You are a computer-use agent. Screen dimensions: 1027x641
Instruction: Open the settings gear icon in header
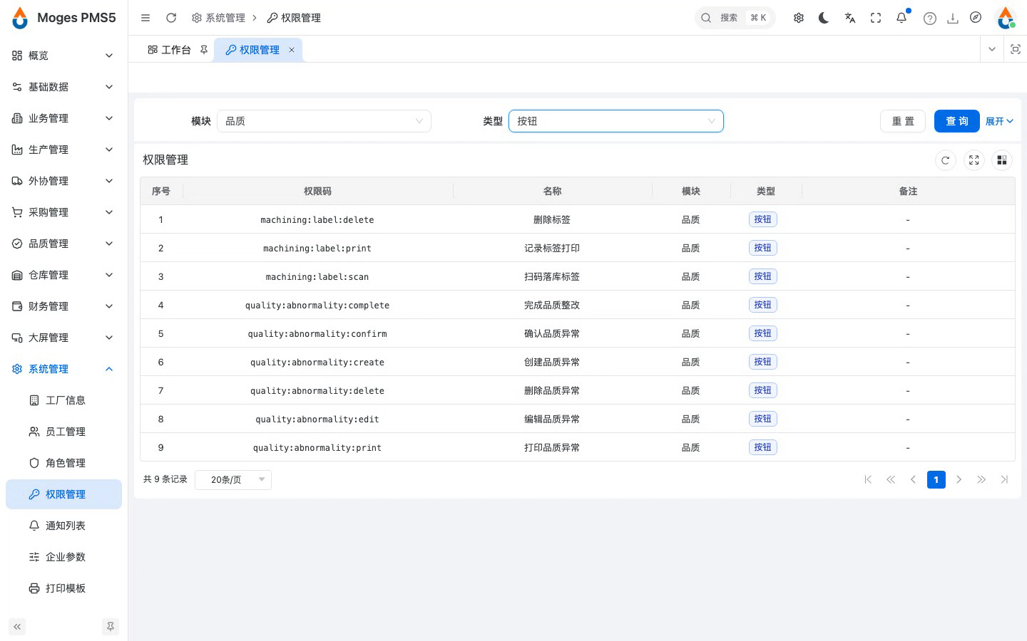click(799, 18)
